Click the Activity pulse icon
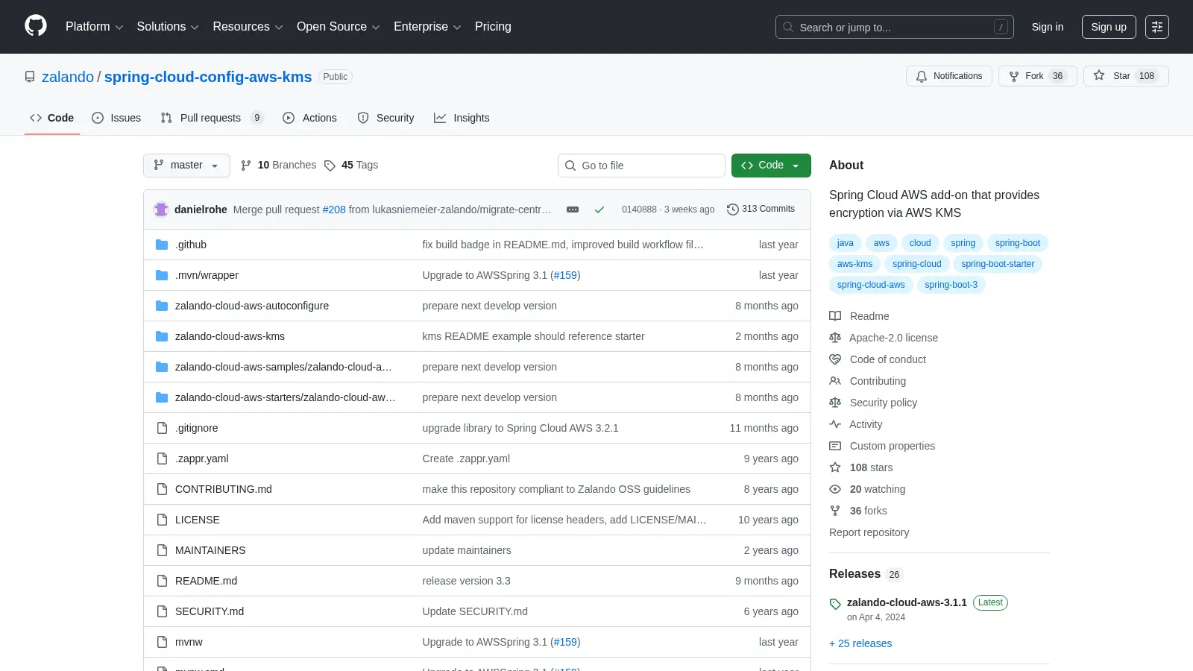Image resolution: width=1193 pixels, height=671 pixels. [x=835, y=424]
